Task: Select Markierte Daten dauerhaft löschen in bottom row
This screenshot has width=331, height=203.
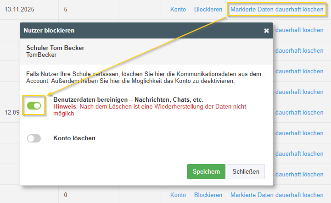Action: [277, 195]
